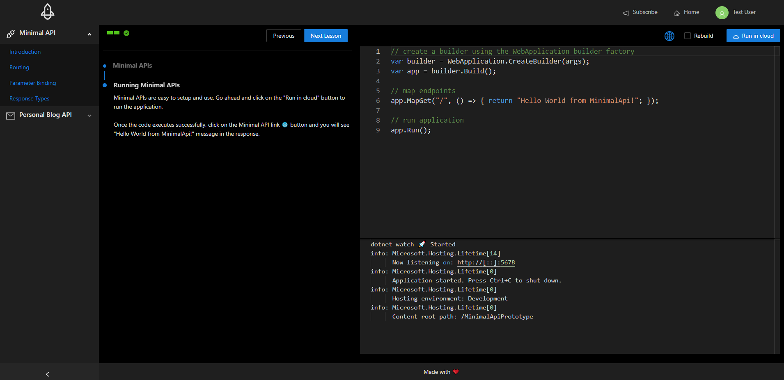784x380 pixels.
Task: Click the 'Made with' footer text
Action: [437, 372]
